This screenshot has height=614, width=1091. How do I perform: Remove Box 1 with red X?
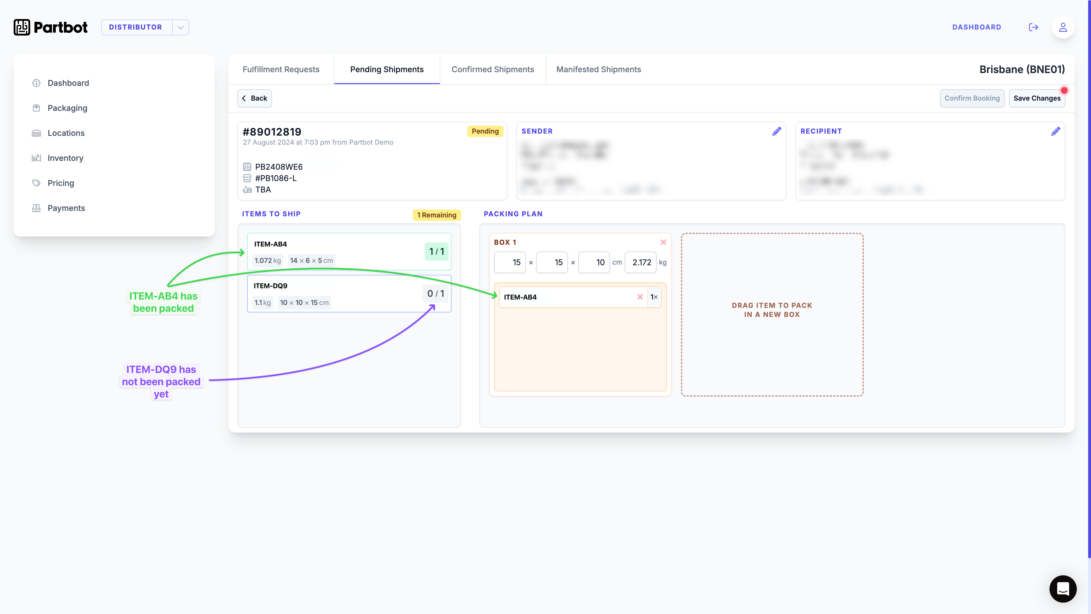coord(663,242)
